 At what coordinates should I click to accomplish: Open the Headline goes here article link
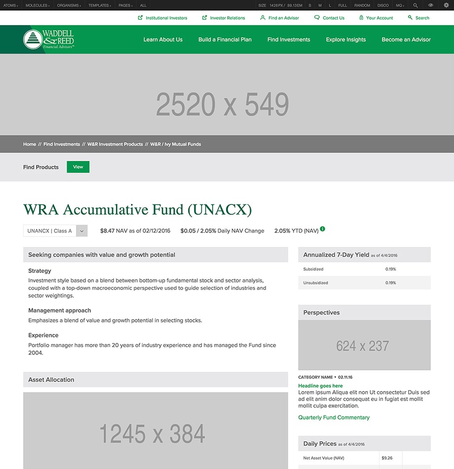coord(320,386)
